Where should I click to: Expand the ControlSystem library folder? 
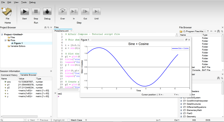[181, 97]
